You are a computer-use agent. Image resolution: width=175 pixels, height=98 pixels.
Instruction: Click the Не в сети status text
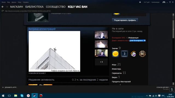(x=118, y=29)
